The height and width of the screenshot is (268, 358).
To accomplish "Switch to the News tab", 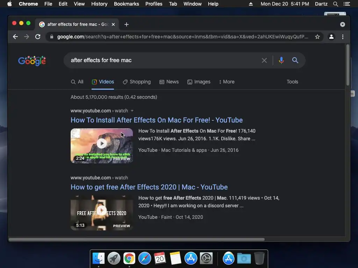I will (169, 82).
